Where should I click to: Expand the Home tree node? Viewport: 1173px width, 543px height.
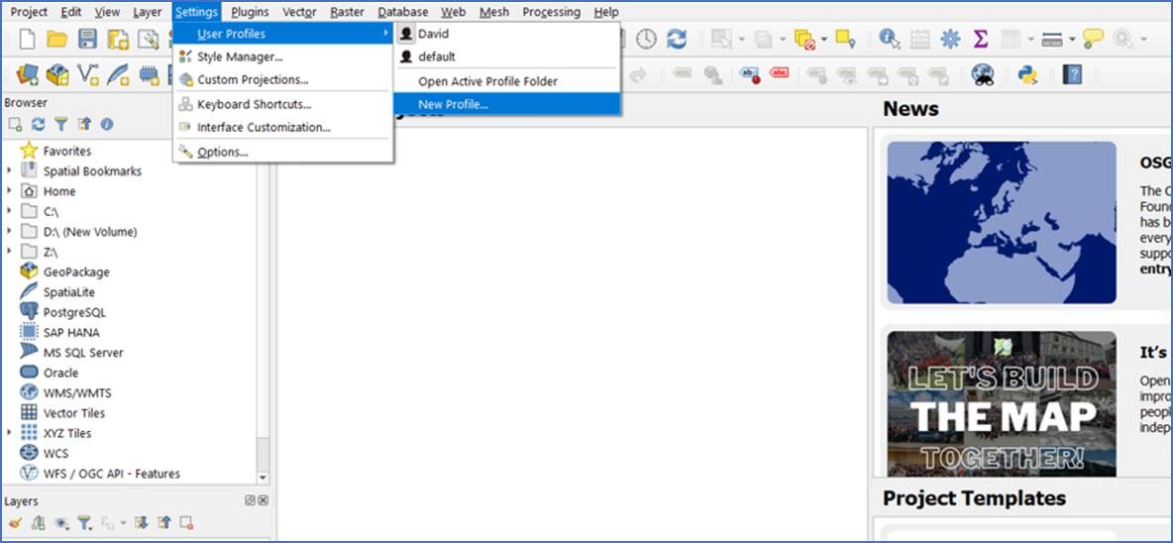pyautogui.click(x=9, y=190)
